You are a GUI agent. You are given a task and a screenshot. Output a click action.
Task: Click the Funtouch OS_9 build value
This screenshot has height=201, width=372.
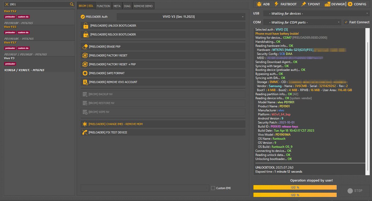[282, 147]
